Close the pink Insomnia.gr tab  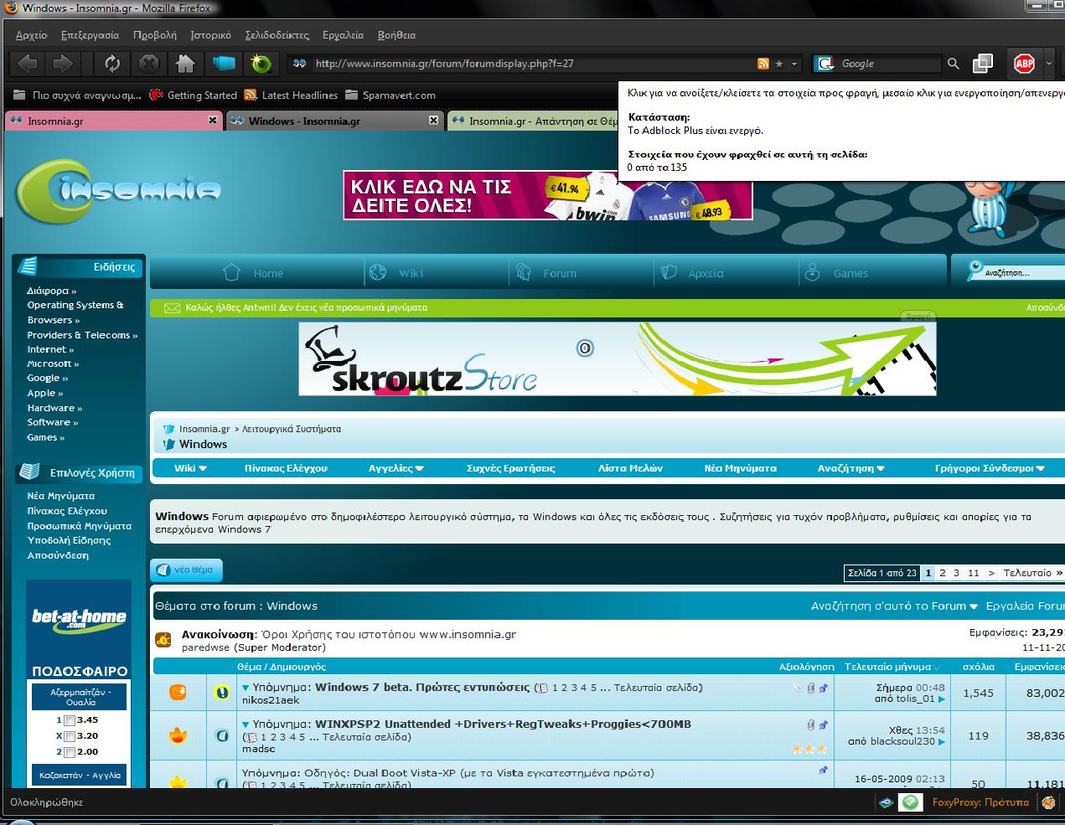[213, 121]
